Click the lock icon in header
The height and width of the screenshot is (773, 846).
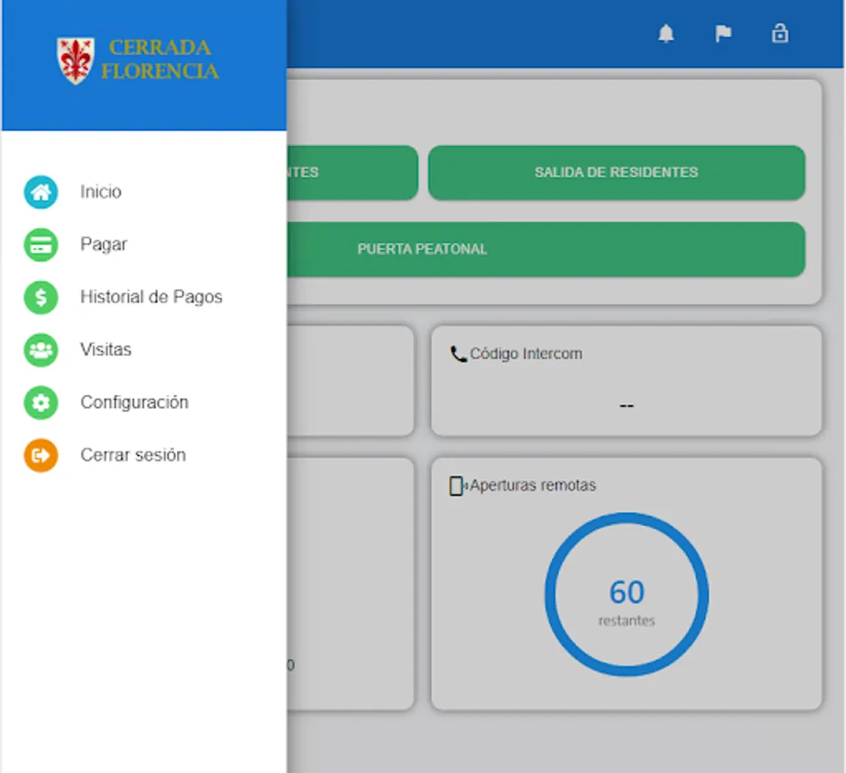click(x=780, y=33)
